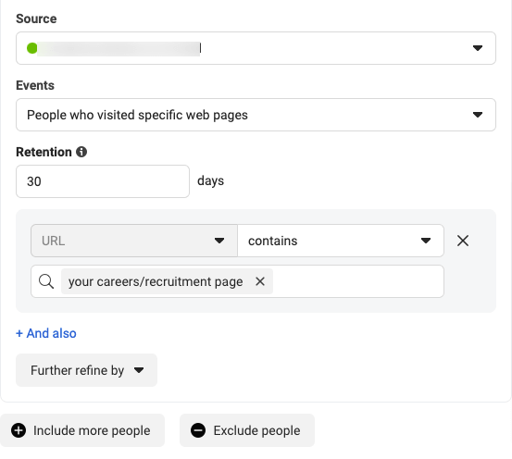Click the Retention days input field
The width and height of the screenshot is (512, 459).
pos(103,181)
